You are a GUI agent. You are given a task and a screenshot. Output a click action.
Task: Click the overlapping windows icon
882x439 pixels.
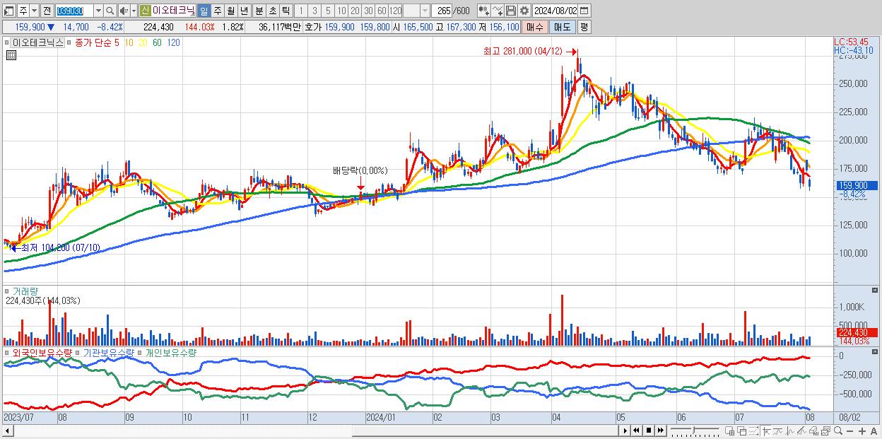click(742, 431)
